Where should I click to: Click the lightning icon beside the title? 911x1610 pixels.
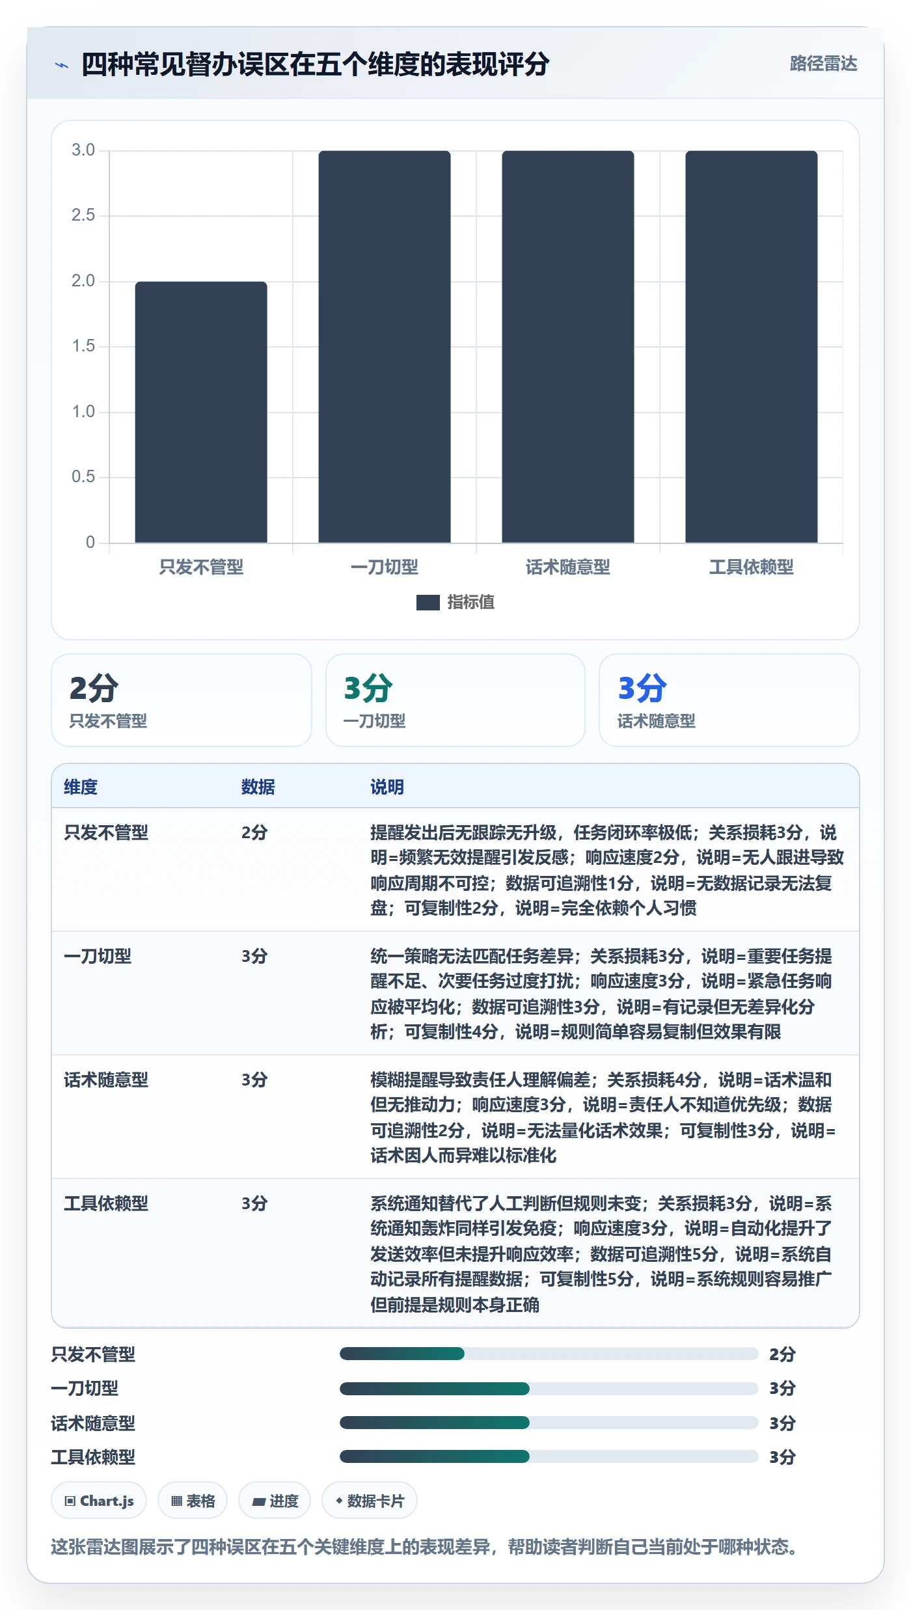[x=62, y=65]
